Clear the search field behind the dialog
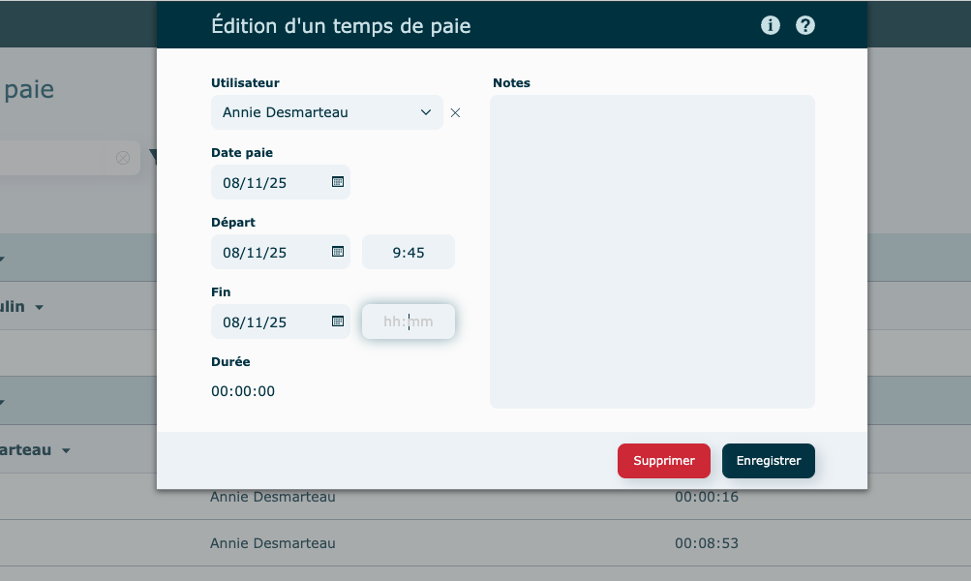Viewport: 971px width, 581px height. [x=123, y=158]
